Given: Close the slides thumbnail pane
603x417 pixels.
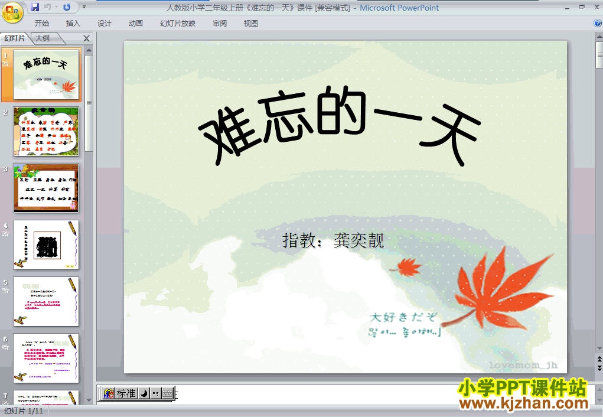Looking at the screenshot, I should [86, 38].
